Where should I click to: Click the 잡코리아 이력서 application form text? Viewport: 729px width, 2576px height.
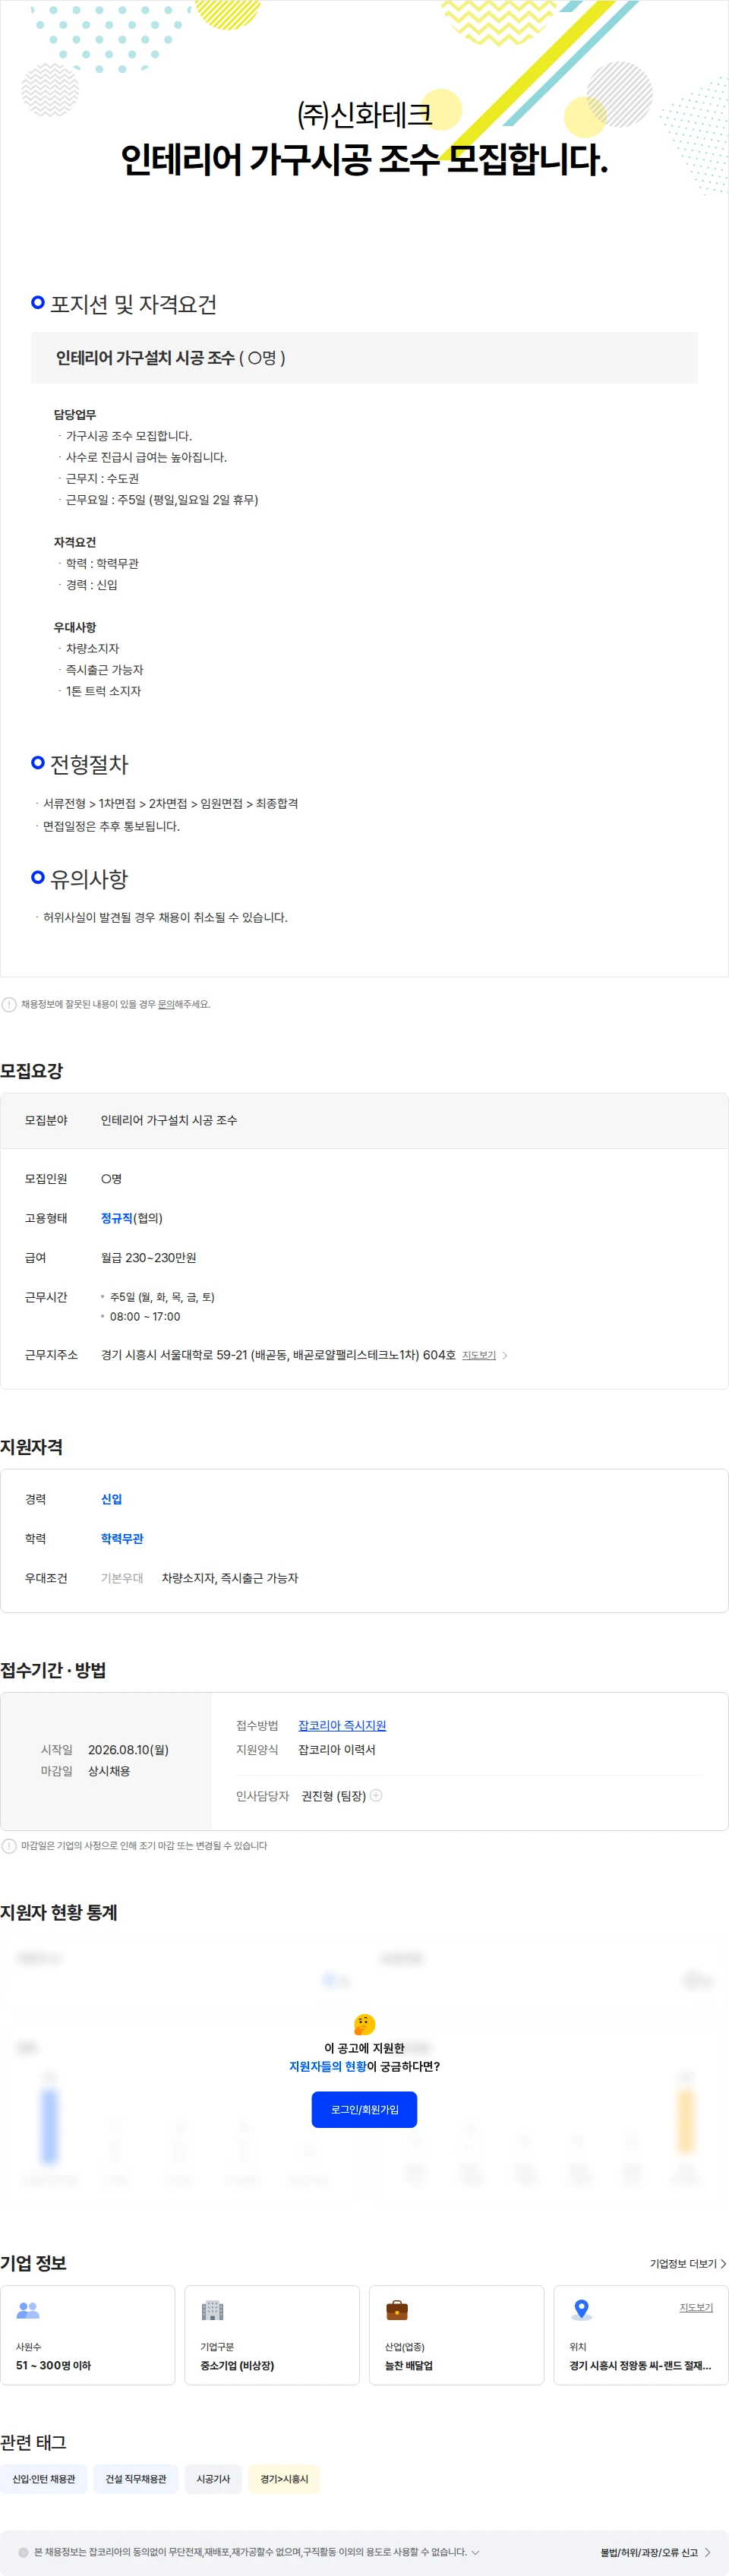point(337,1749)
